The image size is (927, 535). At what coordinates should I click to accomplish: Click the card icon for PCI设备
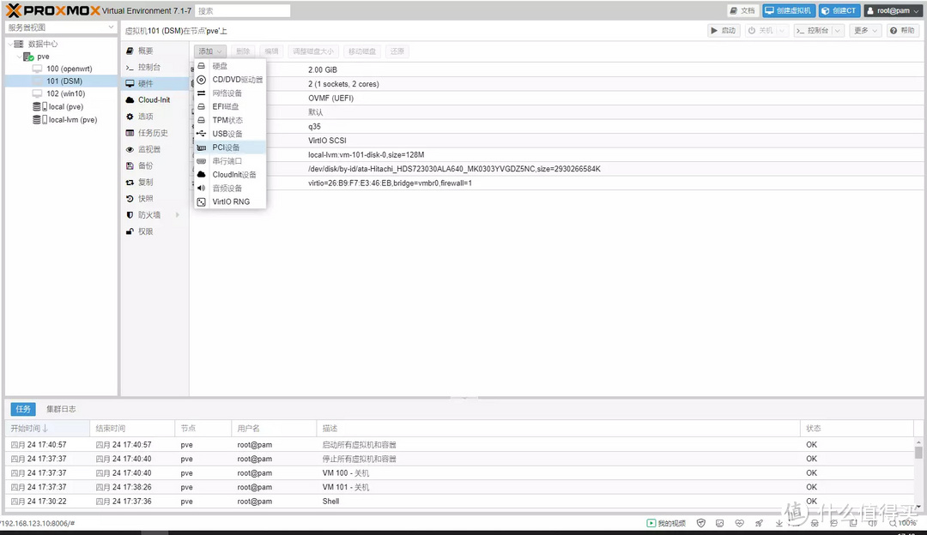(201, 147)
